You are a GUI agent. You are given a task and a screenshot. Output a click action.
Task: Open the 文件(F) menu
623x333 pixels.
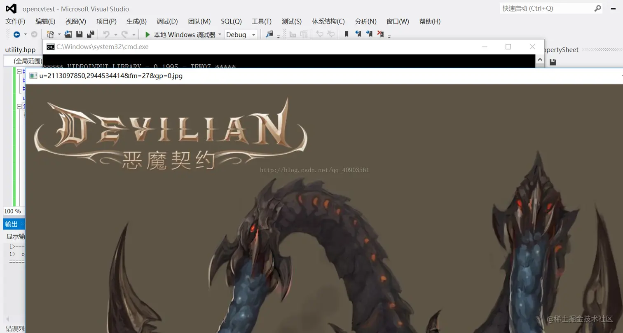15,21
